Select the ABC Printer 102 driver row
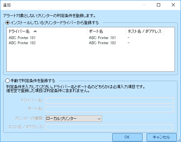Image resolution: width=181 pixels, height=142 pixels. [90, 43]
